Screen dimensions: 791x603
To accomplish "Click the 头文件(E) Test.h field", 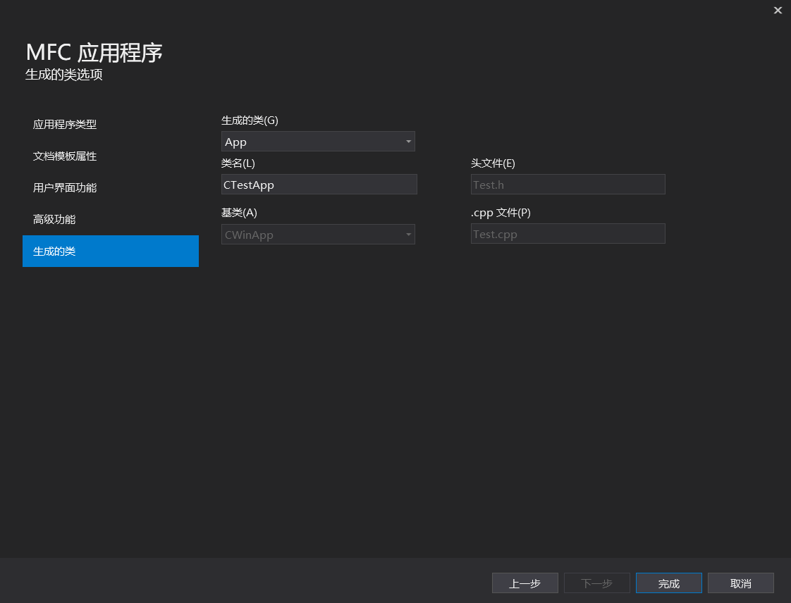I will tap(568, 184).
